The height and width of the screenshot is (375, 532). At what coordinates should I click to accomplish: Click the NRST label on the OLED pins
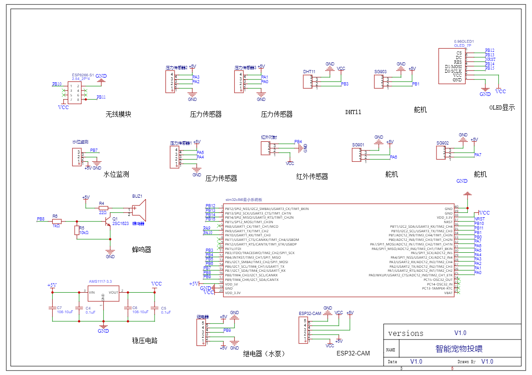(x=490, y=60)
